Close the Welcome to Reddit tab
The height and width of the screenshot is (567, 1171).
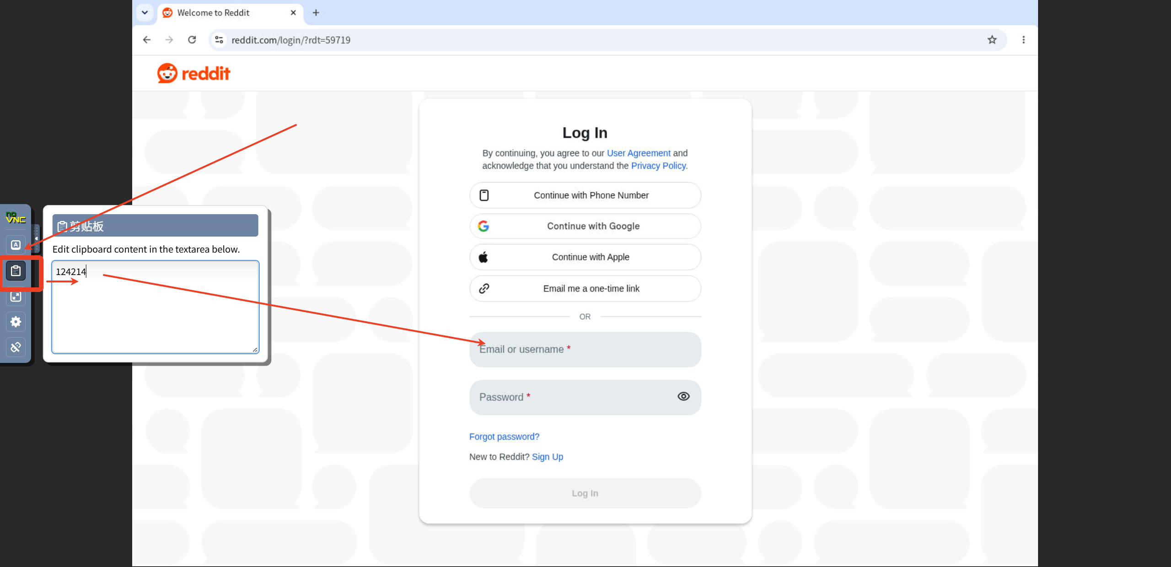pos(293,13)
